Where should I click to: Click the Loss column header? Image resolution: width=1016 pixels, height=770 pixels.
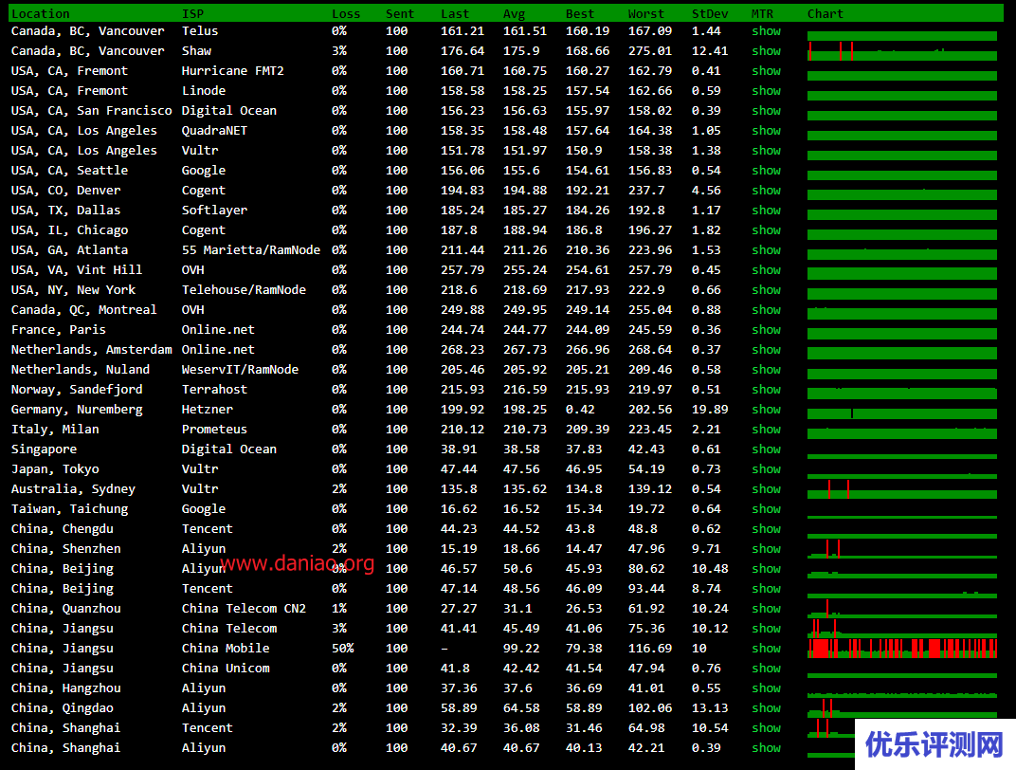[x=346, y=13]
